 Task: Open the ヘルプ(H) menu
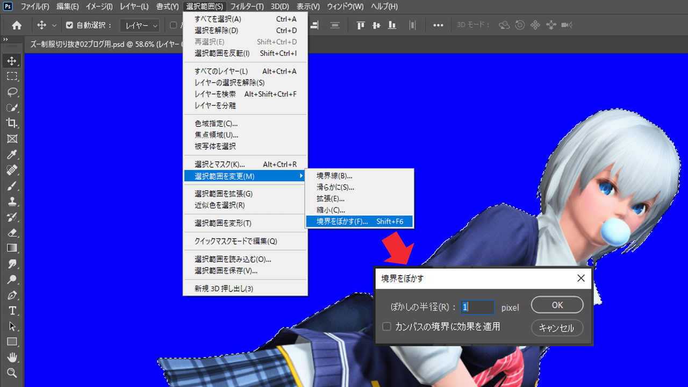384,6
